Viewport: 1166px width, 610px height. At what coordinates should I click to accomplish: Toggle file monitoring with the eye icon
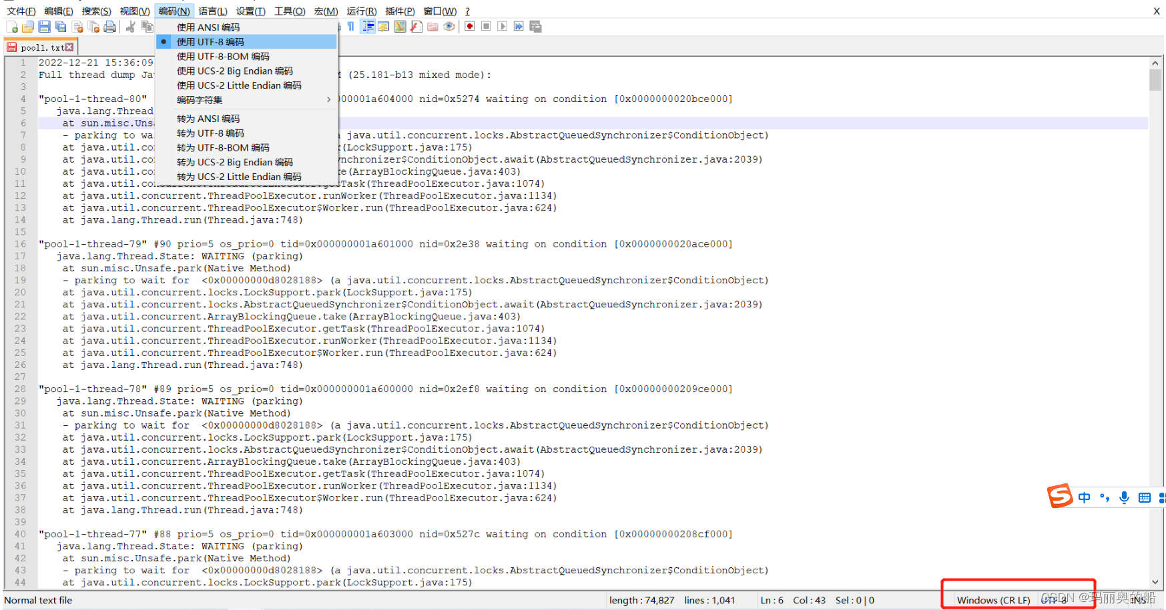pos(449,26)
